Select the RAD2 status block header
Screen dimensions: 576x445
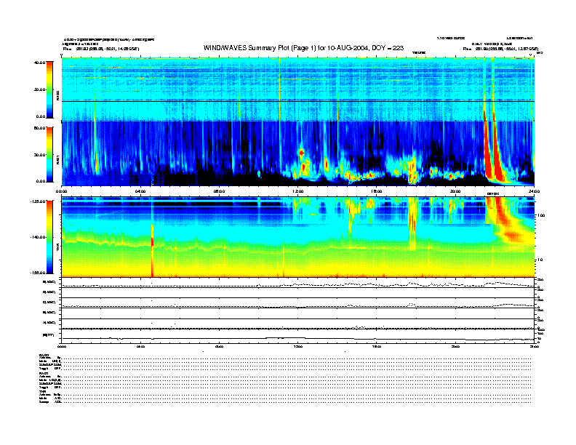click(x=44, y=355)
